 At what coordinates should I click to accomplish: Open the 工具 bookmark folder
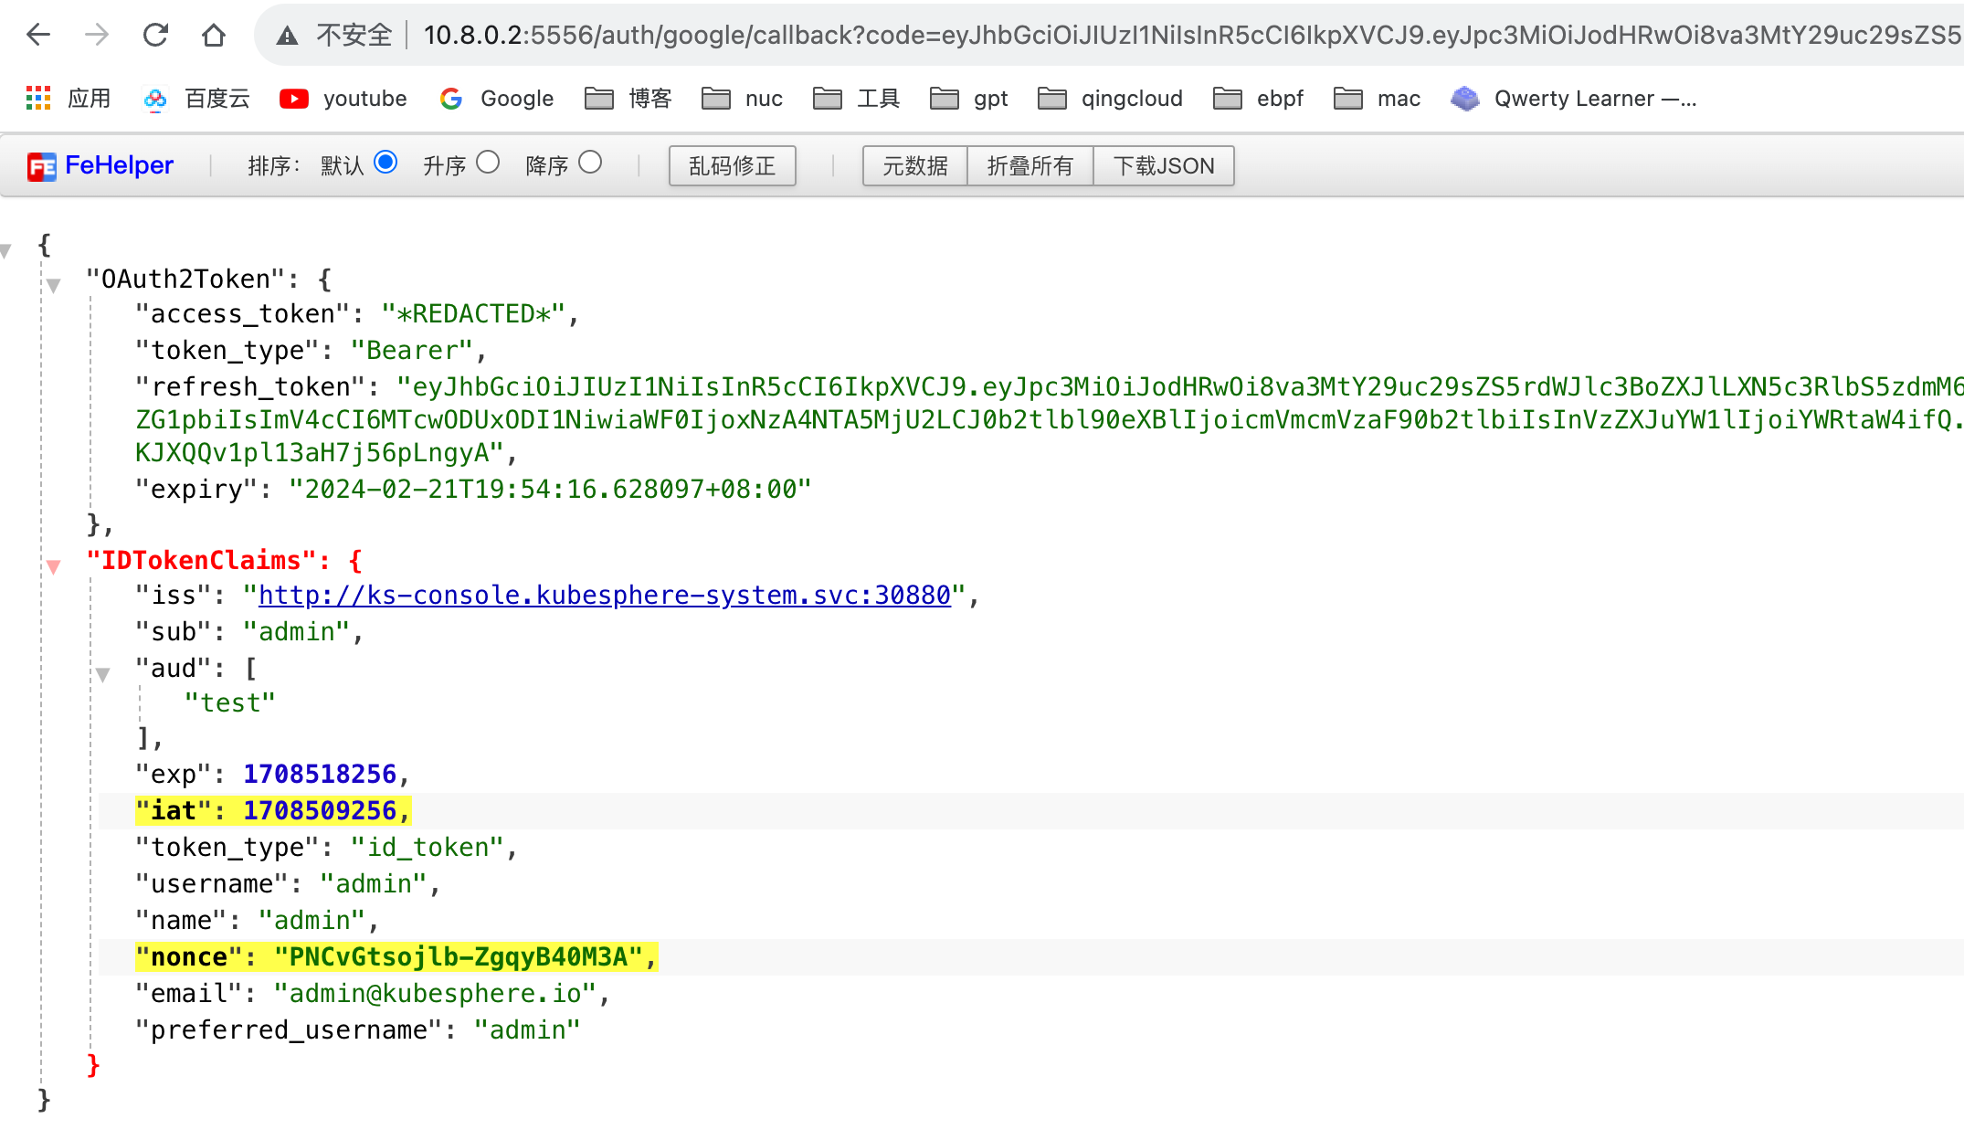point(856,99)
